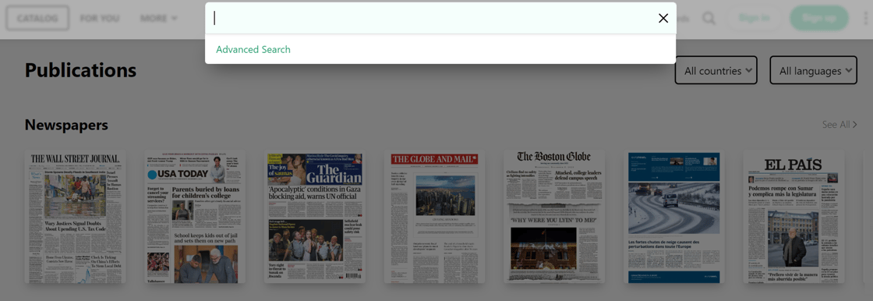Open the All languages dropdown

[x=814, y=70]
